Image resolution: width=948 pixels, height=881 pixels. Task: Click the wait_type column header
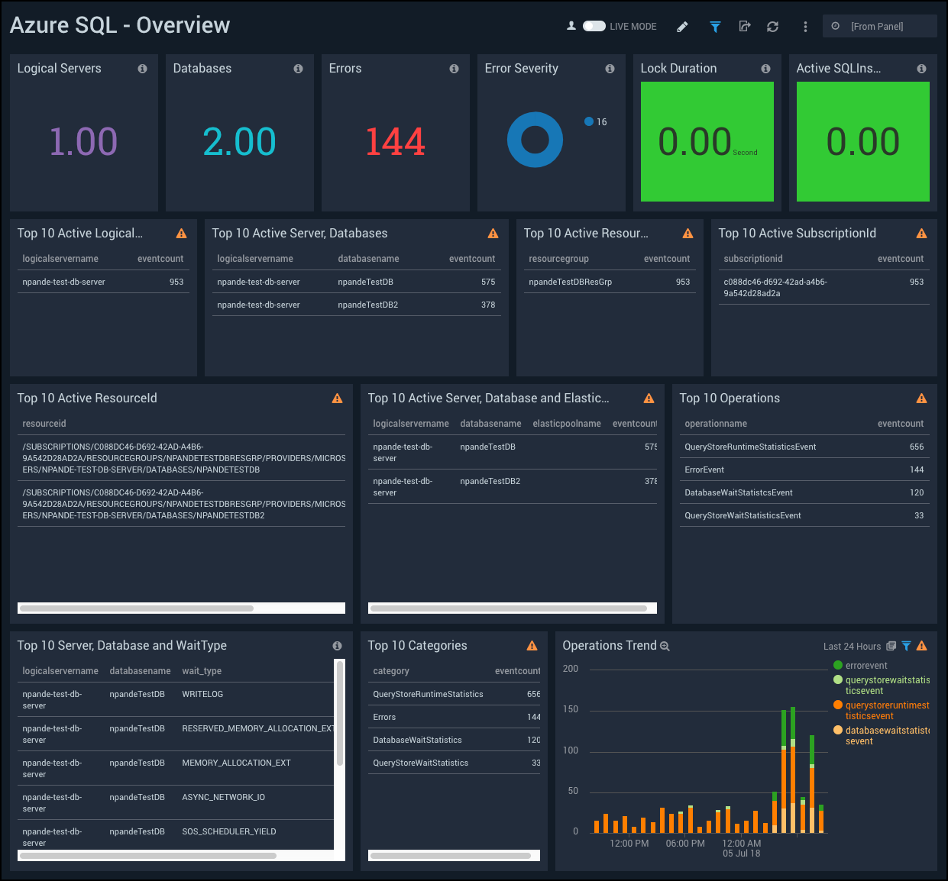(x=202, y=671)
